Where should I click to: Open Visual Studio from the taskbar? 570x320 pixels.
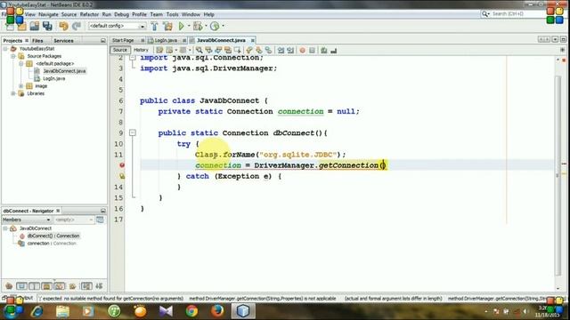pos(166,311)
